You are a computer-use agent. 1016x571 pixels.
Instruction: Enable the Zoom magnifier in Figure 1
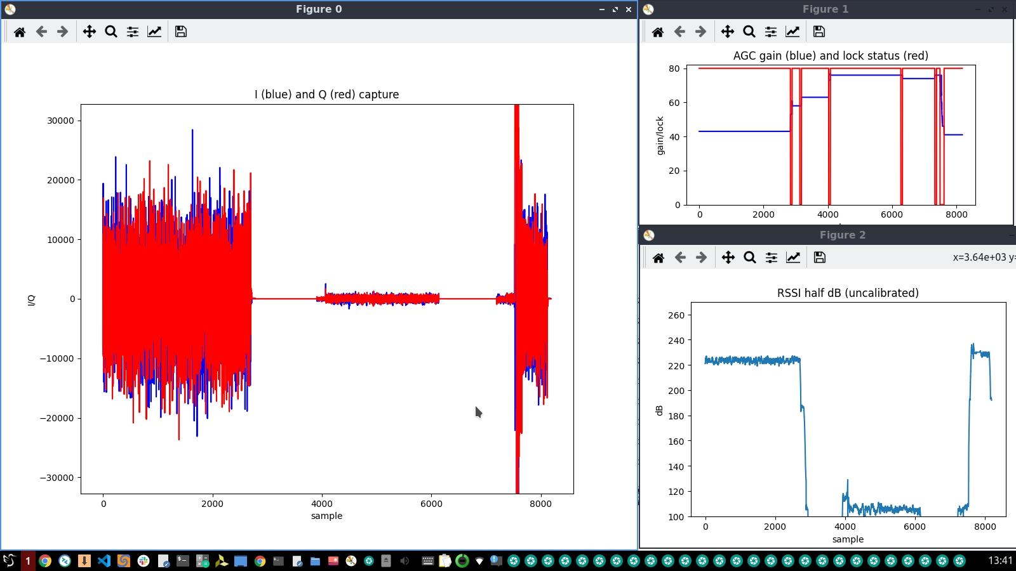coord(749,32)
